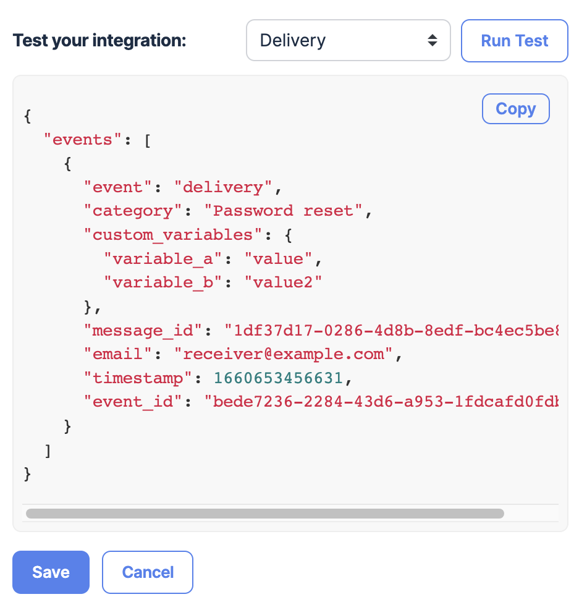Click the "custom_variables" key
Viewport: 587px width, 610px height.
[173, 235]
